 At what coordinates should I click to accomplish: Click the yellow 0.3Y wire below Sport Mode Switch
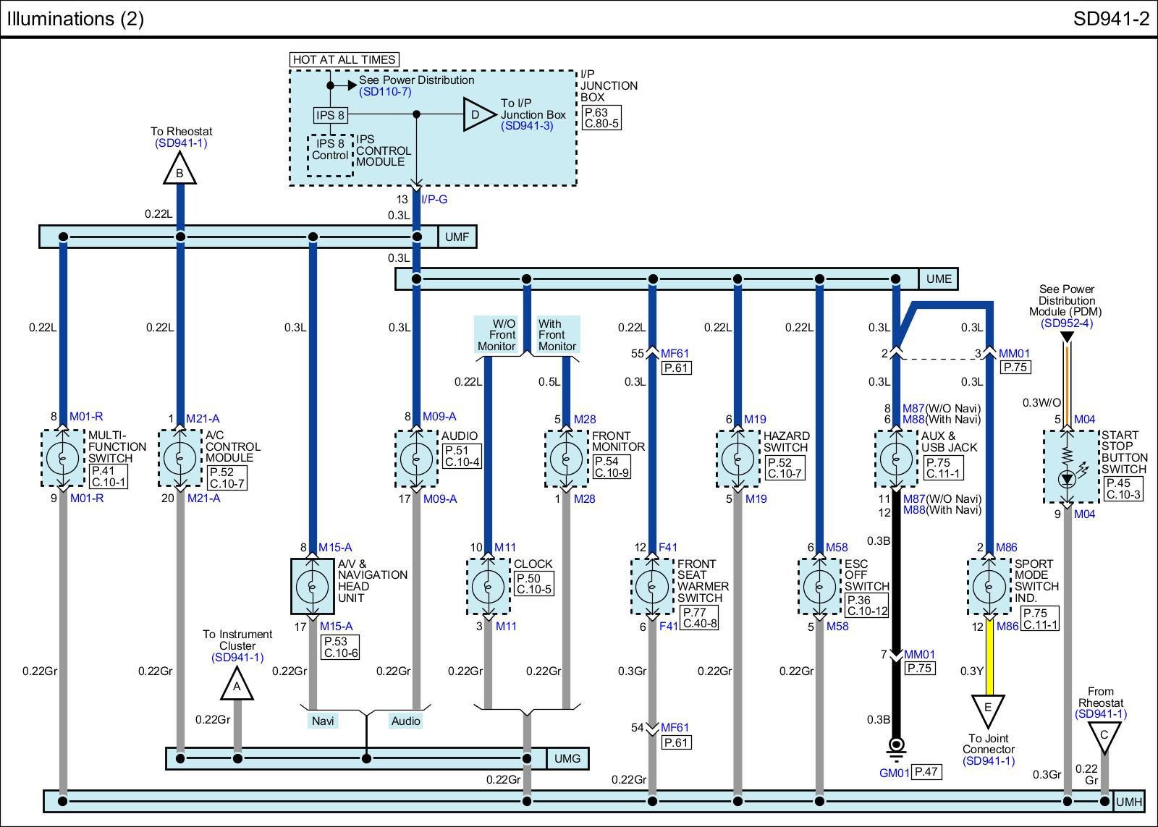coord(990,657)
